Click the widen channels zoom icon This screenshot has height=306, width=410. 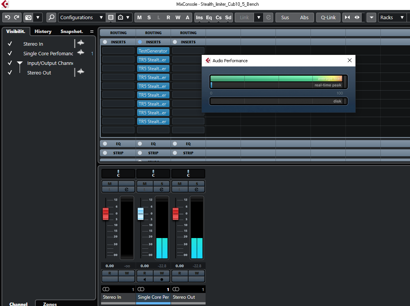pos(357,18)
